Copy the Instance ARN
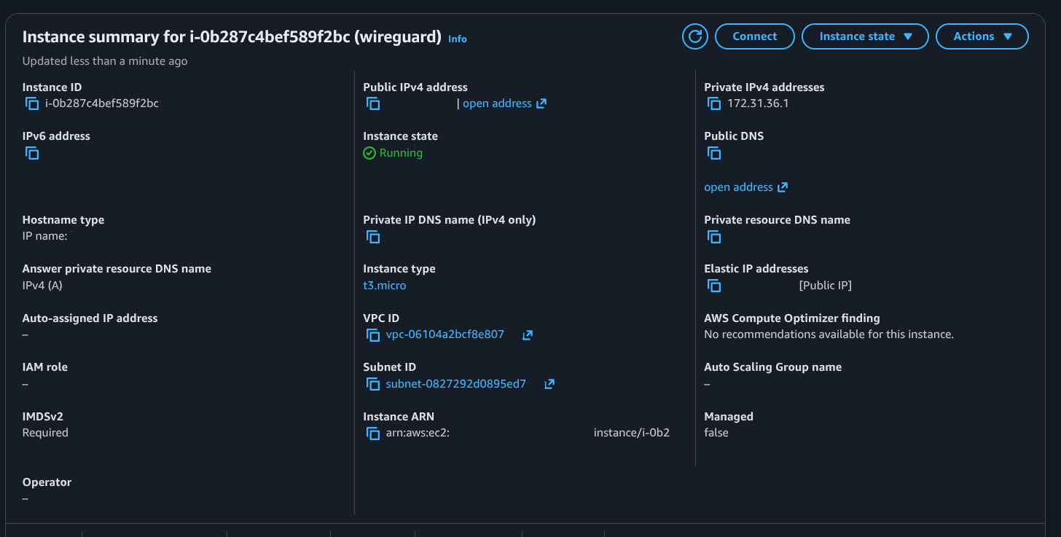The width and height of the screenshot is (1061, 537). (x=373, y=434)
